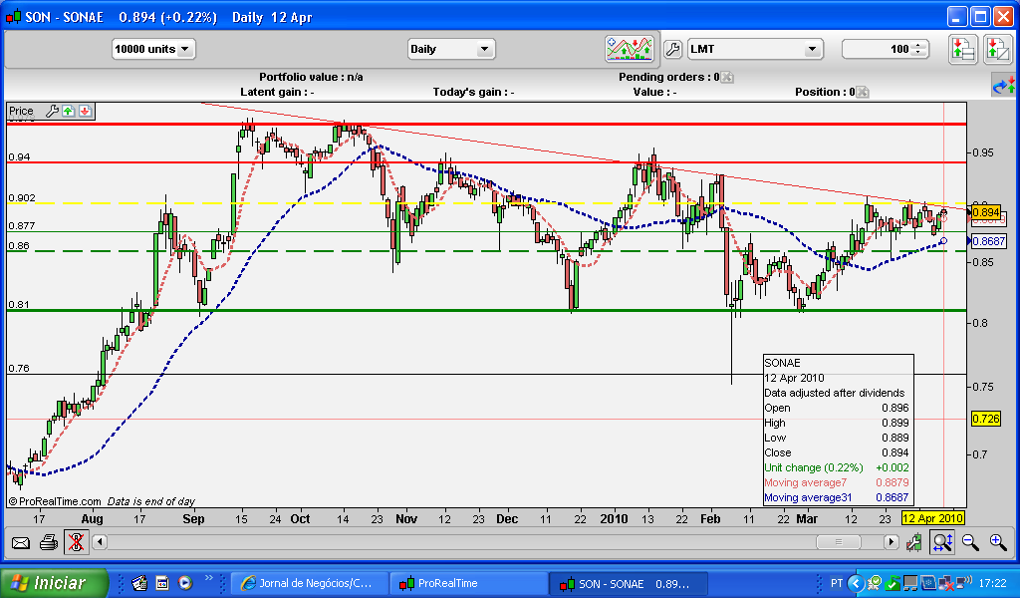Expand hidden system tray icons arrow
Image resolution: width=1020 pixels, height=598 pixels.
click(856, 583)
